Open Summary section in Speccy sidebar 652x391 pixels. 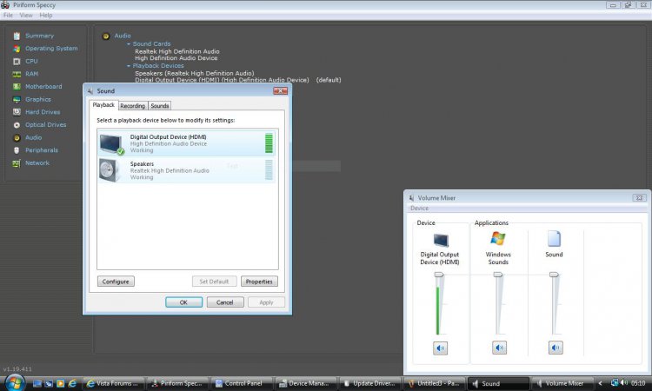pyautogui.click(x=39, y=36)
